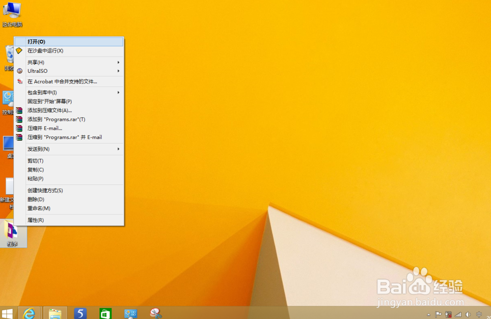
Task: Click WinRAR icon beside 添加到 "Programs.rar"
Action: pyautogui.click(x=20, y=119)
